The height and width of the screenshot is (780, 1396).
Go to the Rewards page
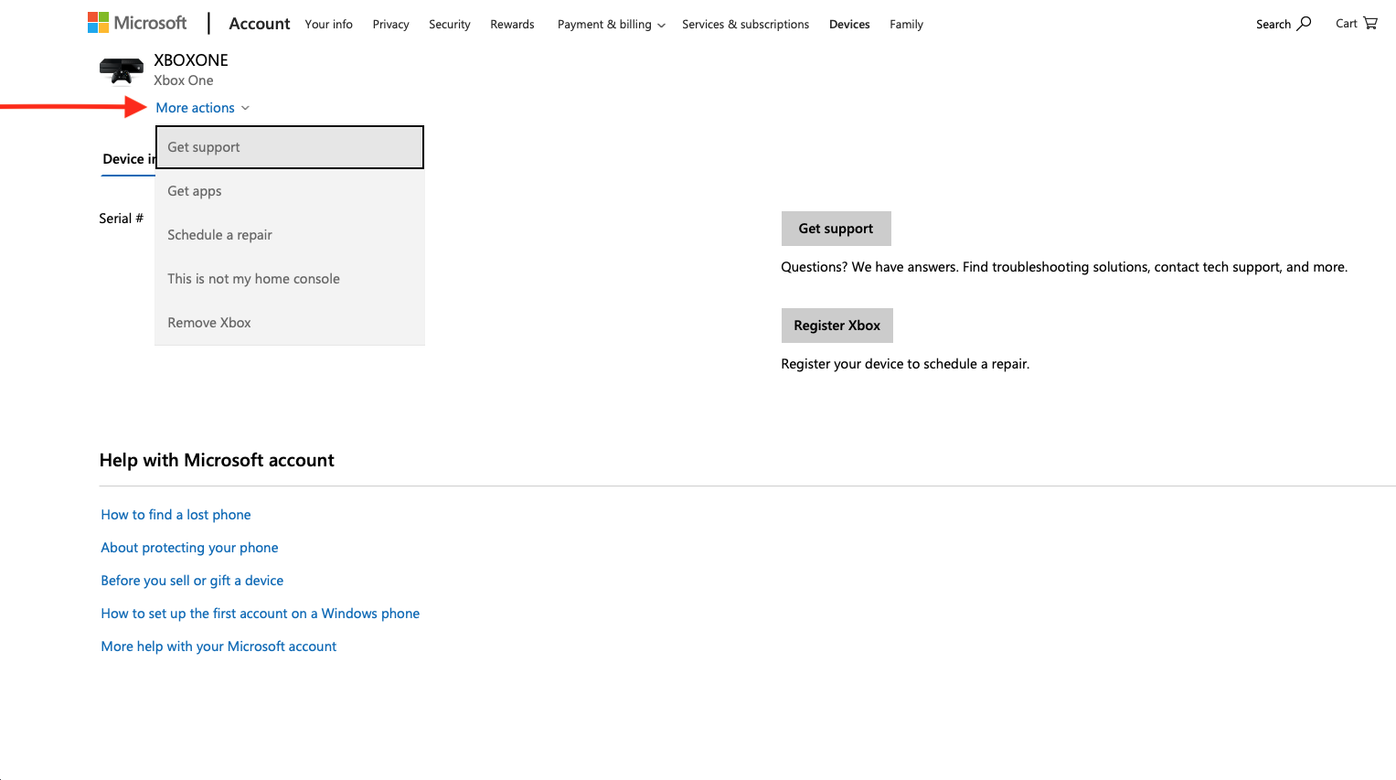point(512,25)
